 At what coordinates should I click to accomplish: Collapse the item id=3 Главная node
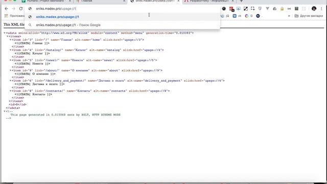click(10, 40)
